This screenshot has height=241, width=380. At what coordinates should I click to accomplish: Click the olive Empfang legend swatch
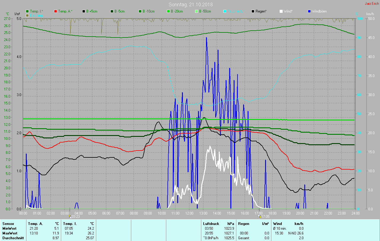click(x=27, y=15)
